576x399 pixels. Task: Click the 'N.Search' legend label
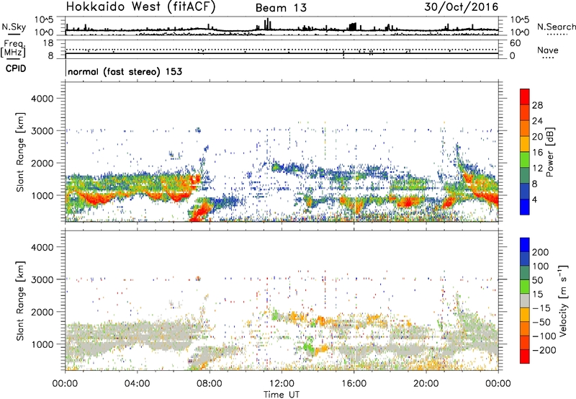[556, 27]
